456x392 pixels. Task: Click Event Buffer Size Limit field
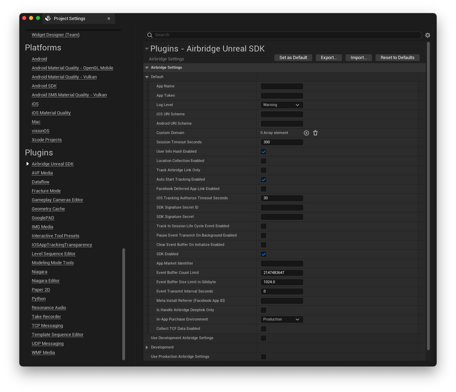coord(282,282)
